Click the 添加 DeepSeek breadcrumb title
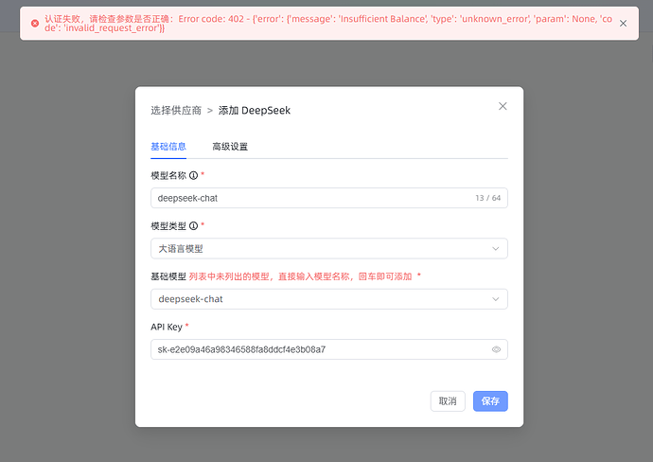 [255, 111]
